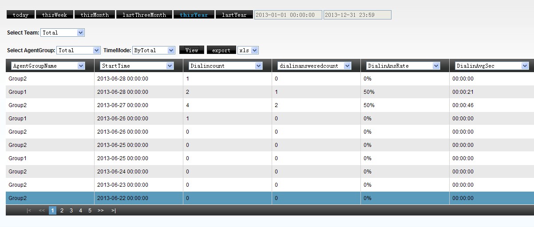Screen dimensions: 534x227
Task: Click the export button
Action: (221, 50)
